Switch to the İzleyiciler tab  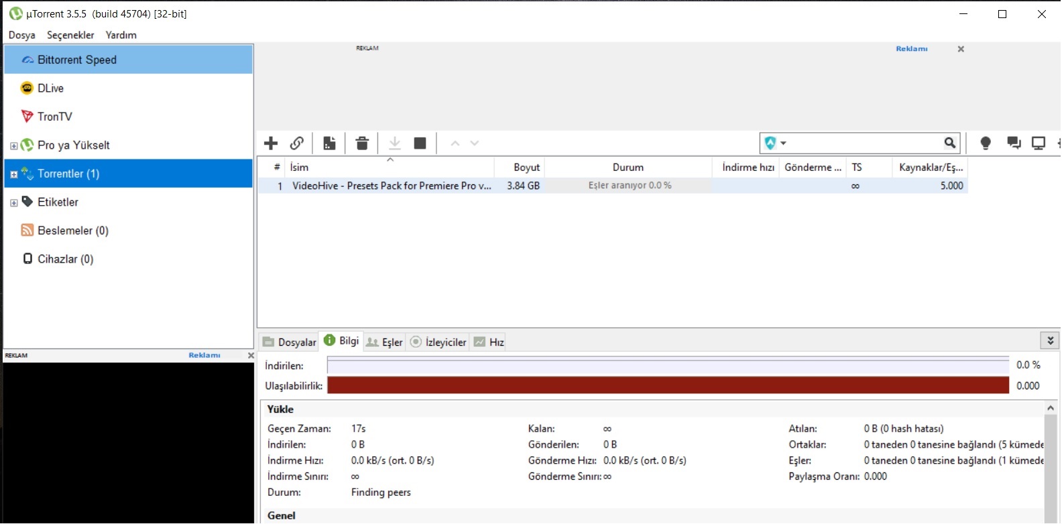438,342
